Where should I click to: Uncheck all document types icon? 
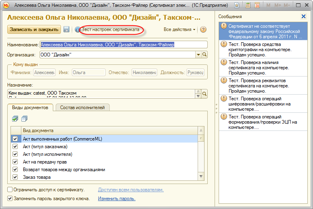[24, 119]
